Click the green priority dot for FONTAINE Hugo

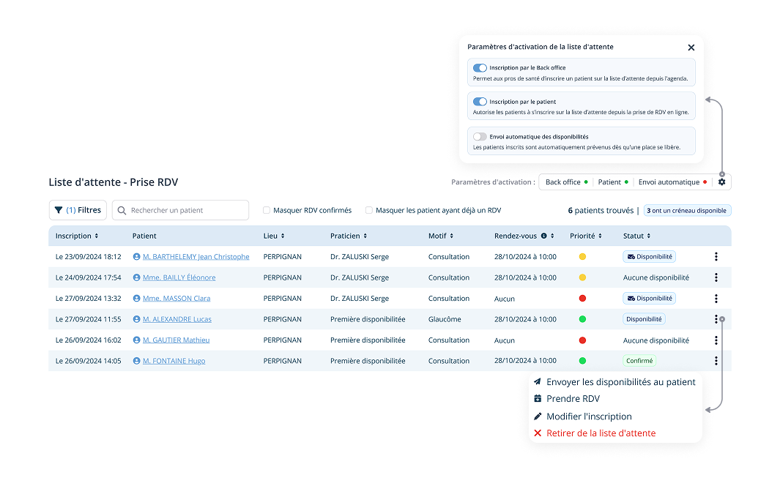pyautogui.click(x=582, y=361)
